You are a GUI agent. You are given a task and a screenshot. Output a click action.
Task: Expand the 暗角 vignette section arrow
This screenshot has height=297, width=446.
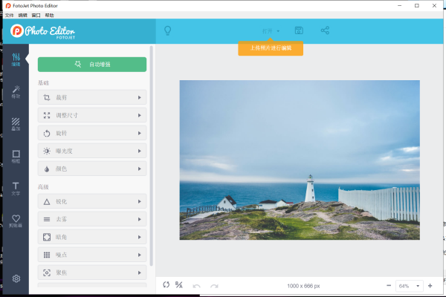pyautogui.click(x=140, y=237)
